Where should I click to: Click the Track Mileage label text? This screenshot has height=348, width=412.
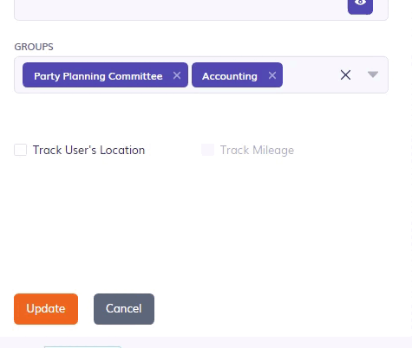point(257,150)
